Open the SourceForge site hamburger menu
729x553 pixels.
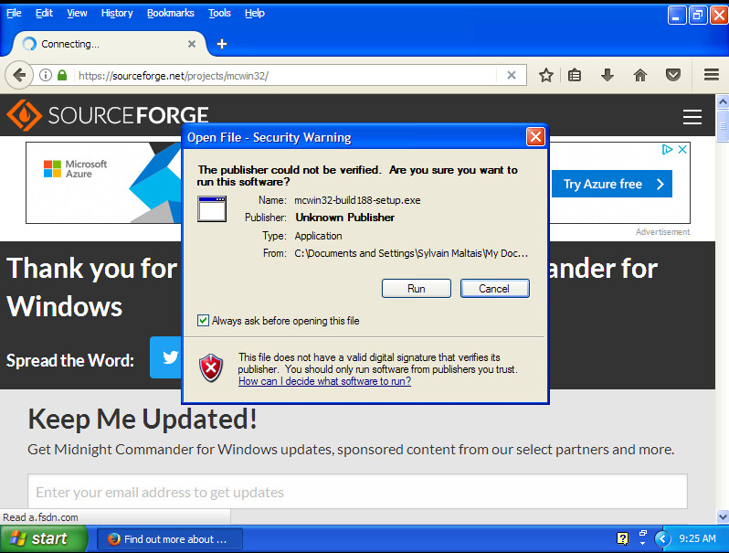click(692, 117)
